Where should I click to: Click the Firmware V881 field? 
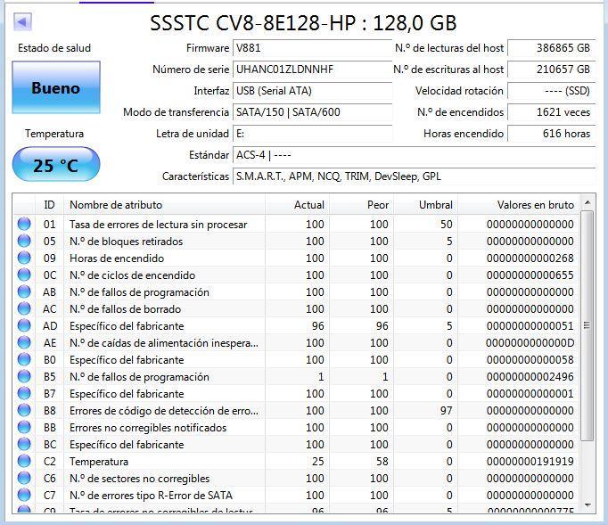(x=313, y=48)
